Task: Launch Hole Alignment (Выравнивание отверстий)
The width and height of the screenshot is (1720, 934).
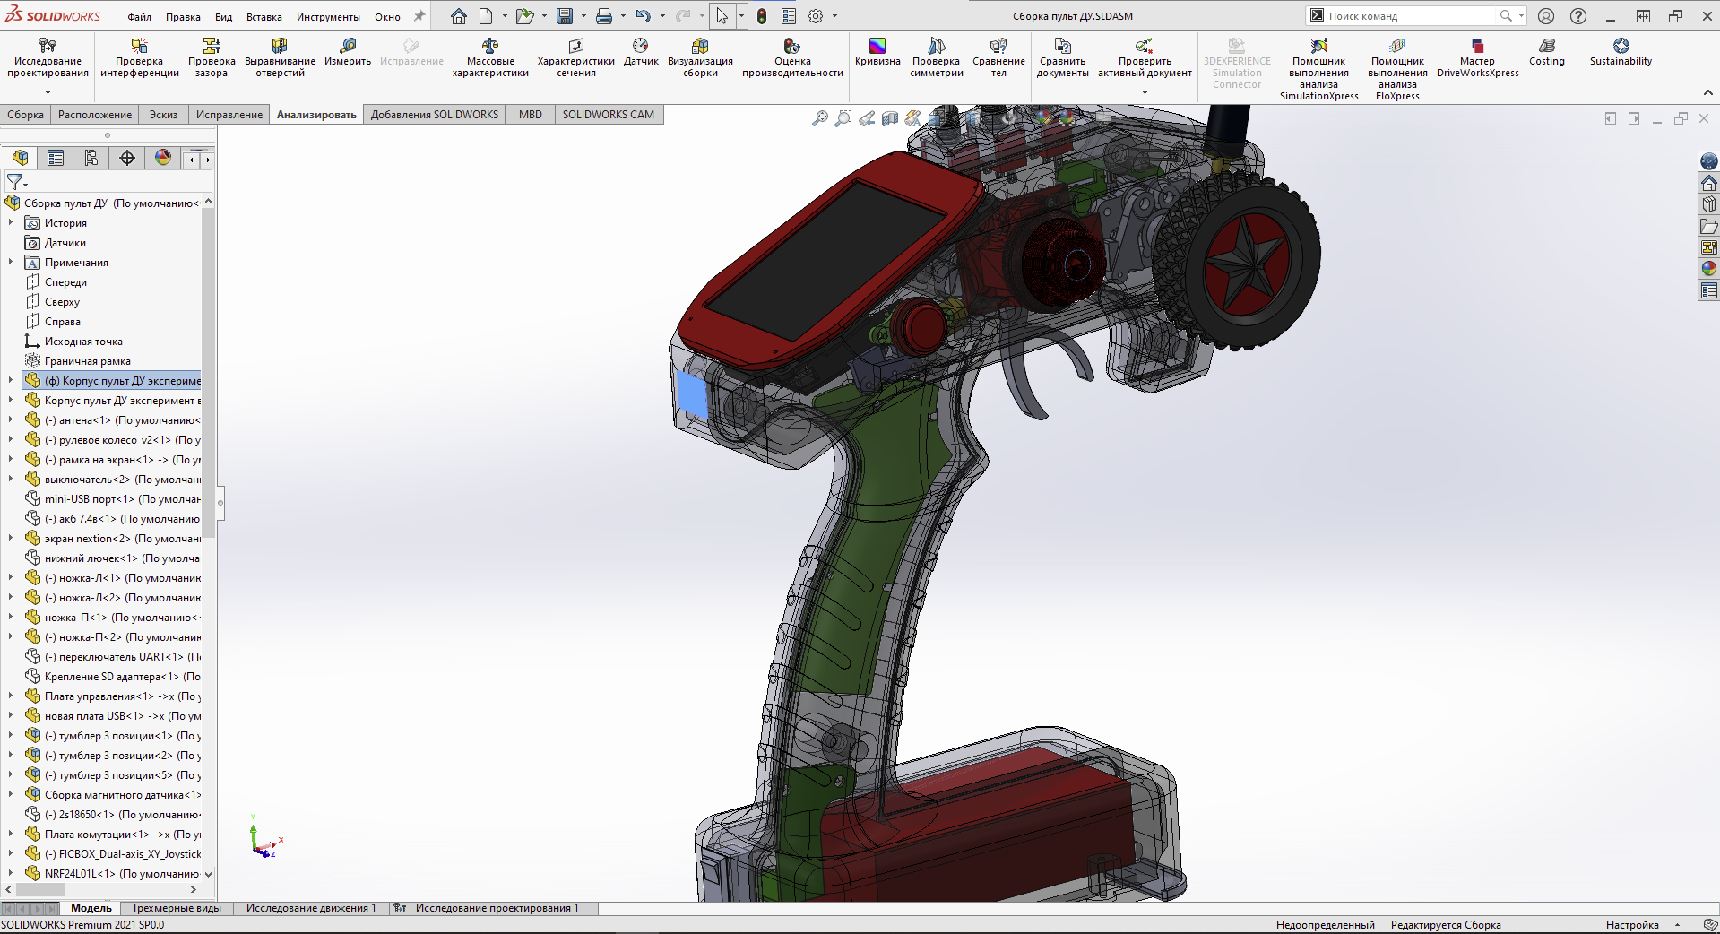Action: point(280,57)
